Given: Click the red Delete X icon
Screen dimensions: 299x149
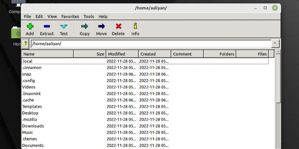Looking at the screenshot, I should [118, 26].
